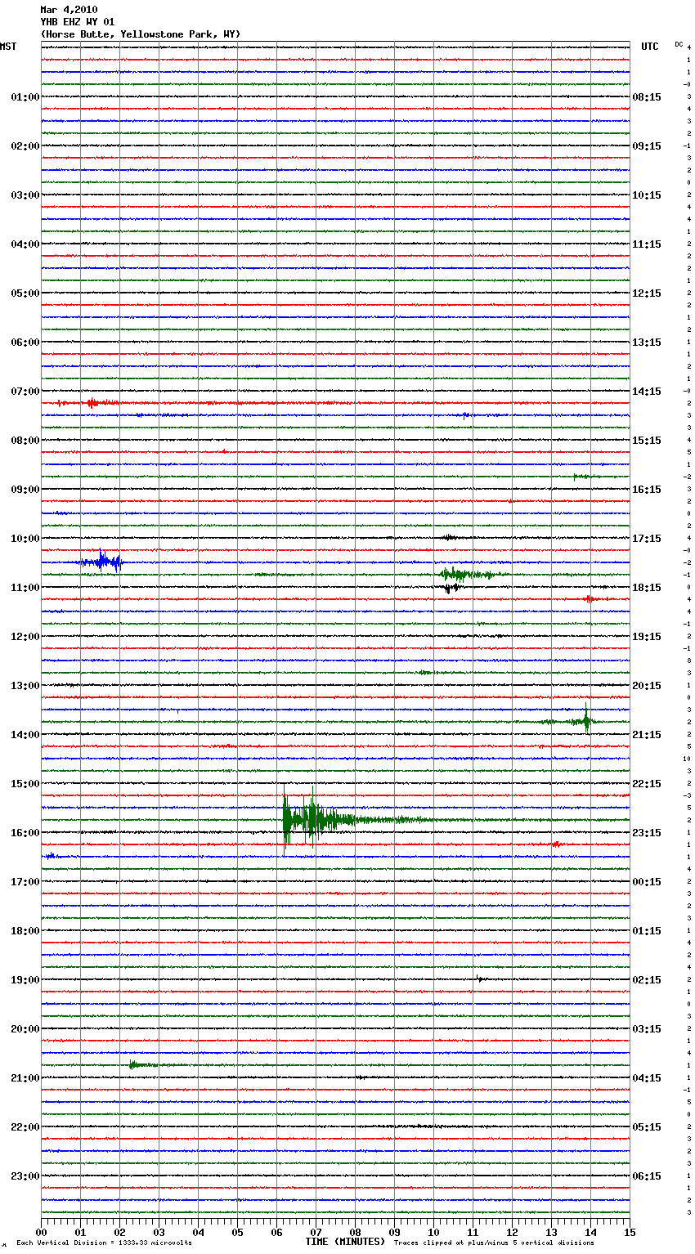This screenshot has height=1254, width=695.
Task: Click minute-axis tick label 13
Action: 552,1232
